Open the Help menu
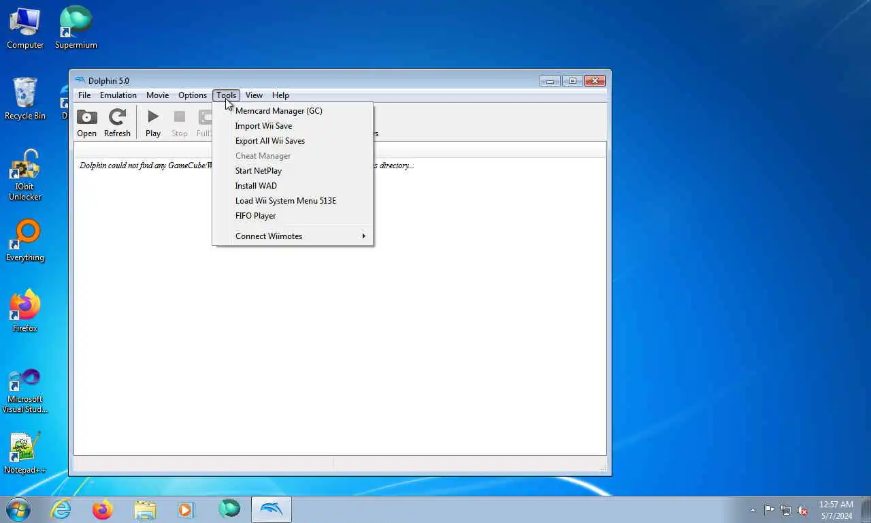Screen dimensions: 871x523 point(280,95)
